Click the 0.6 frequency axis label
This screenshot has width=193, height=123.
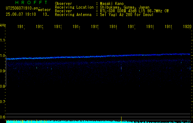[x=2, y=117]
